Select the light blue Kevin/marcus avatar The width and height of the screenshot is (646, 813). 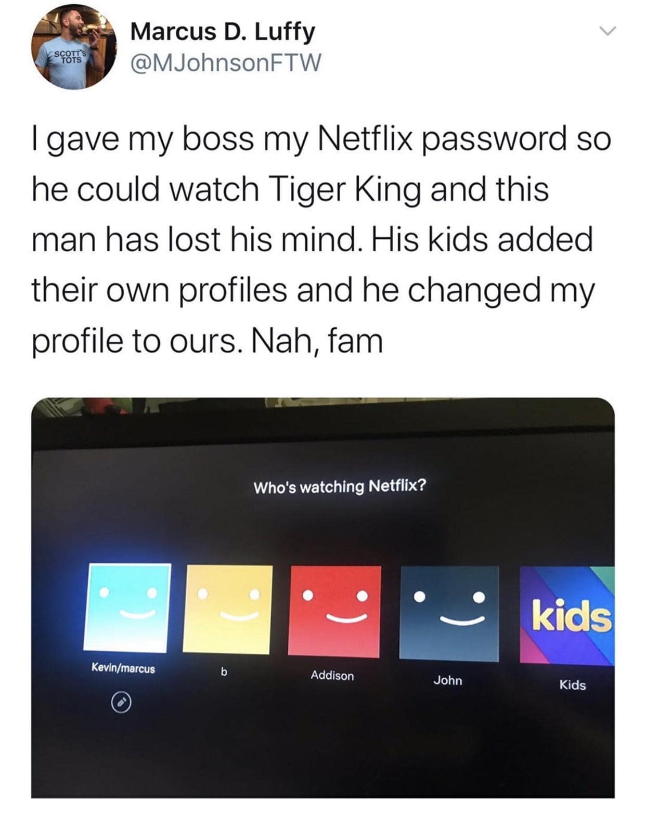[x=127, y=606]
